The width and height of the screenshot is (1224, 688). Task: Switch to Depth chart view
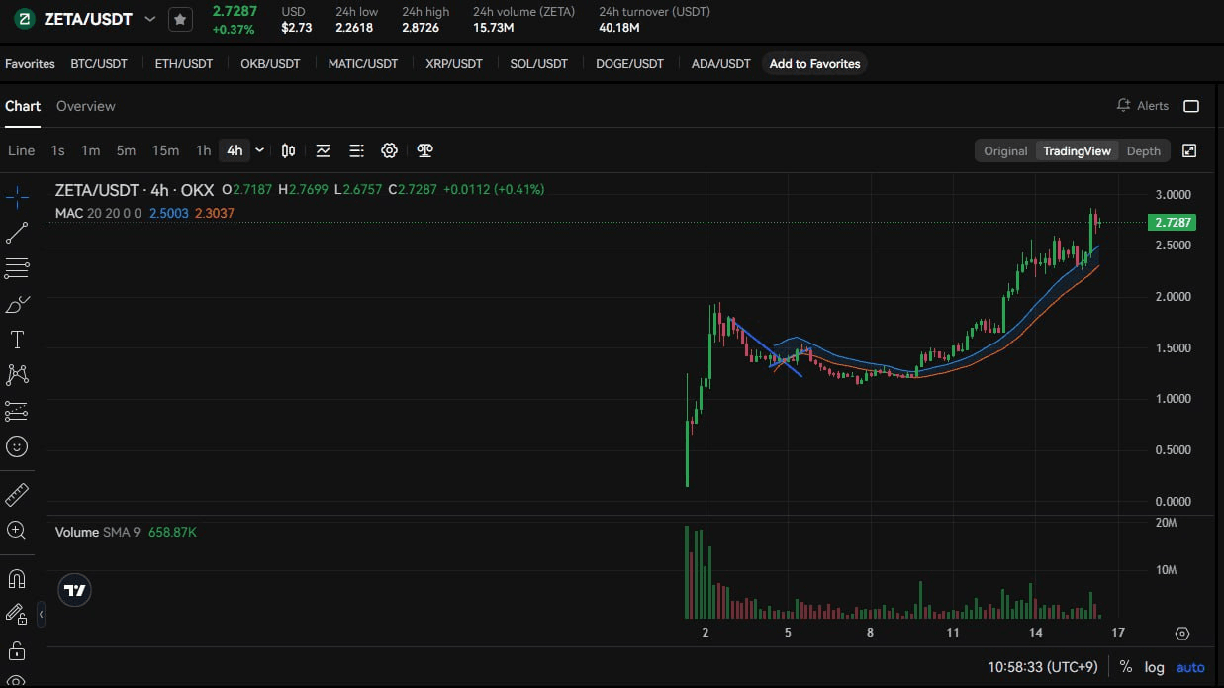(1143, 150)
